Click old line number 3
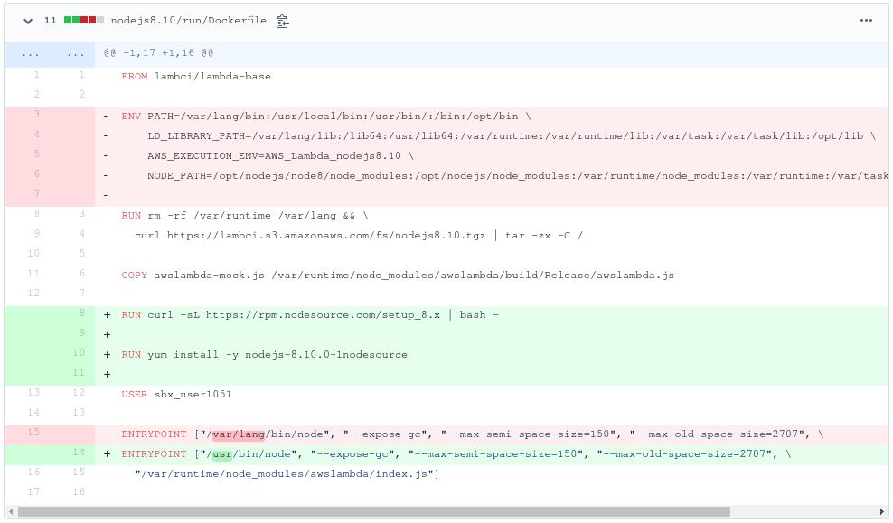 [37, 114]
